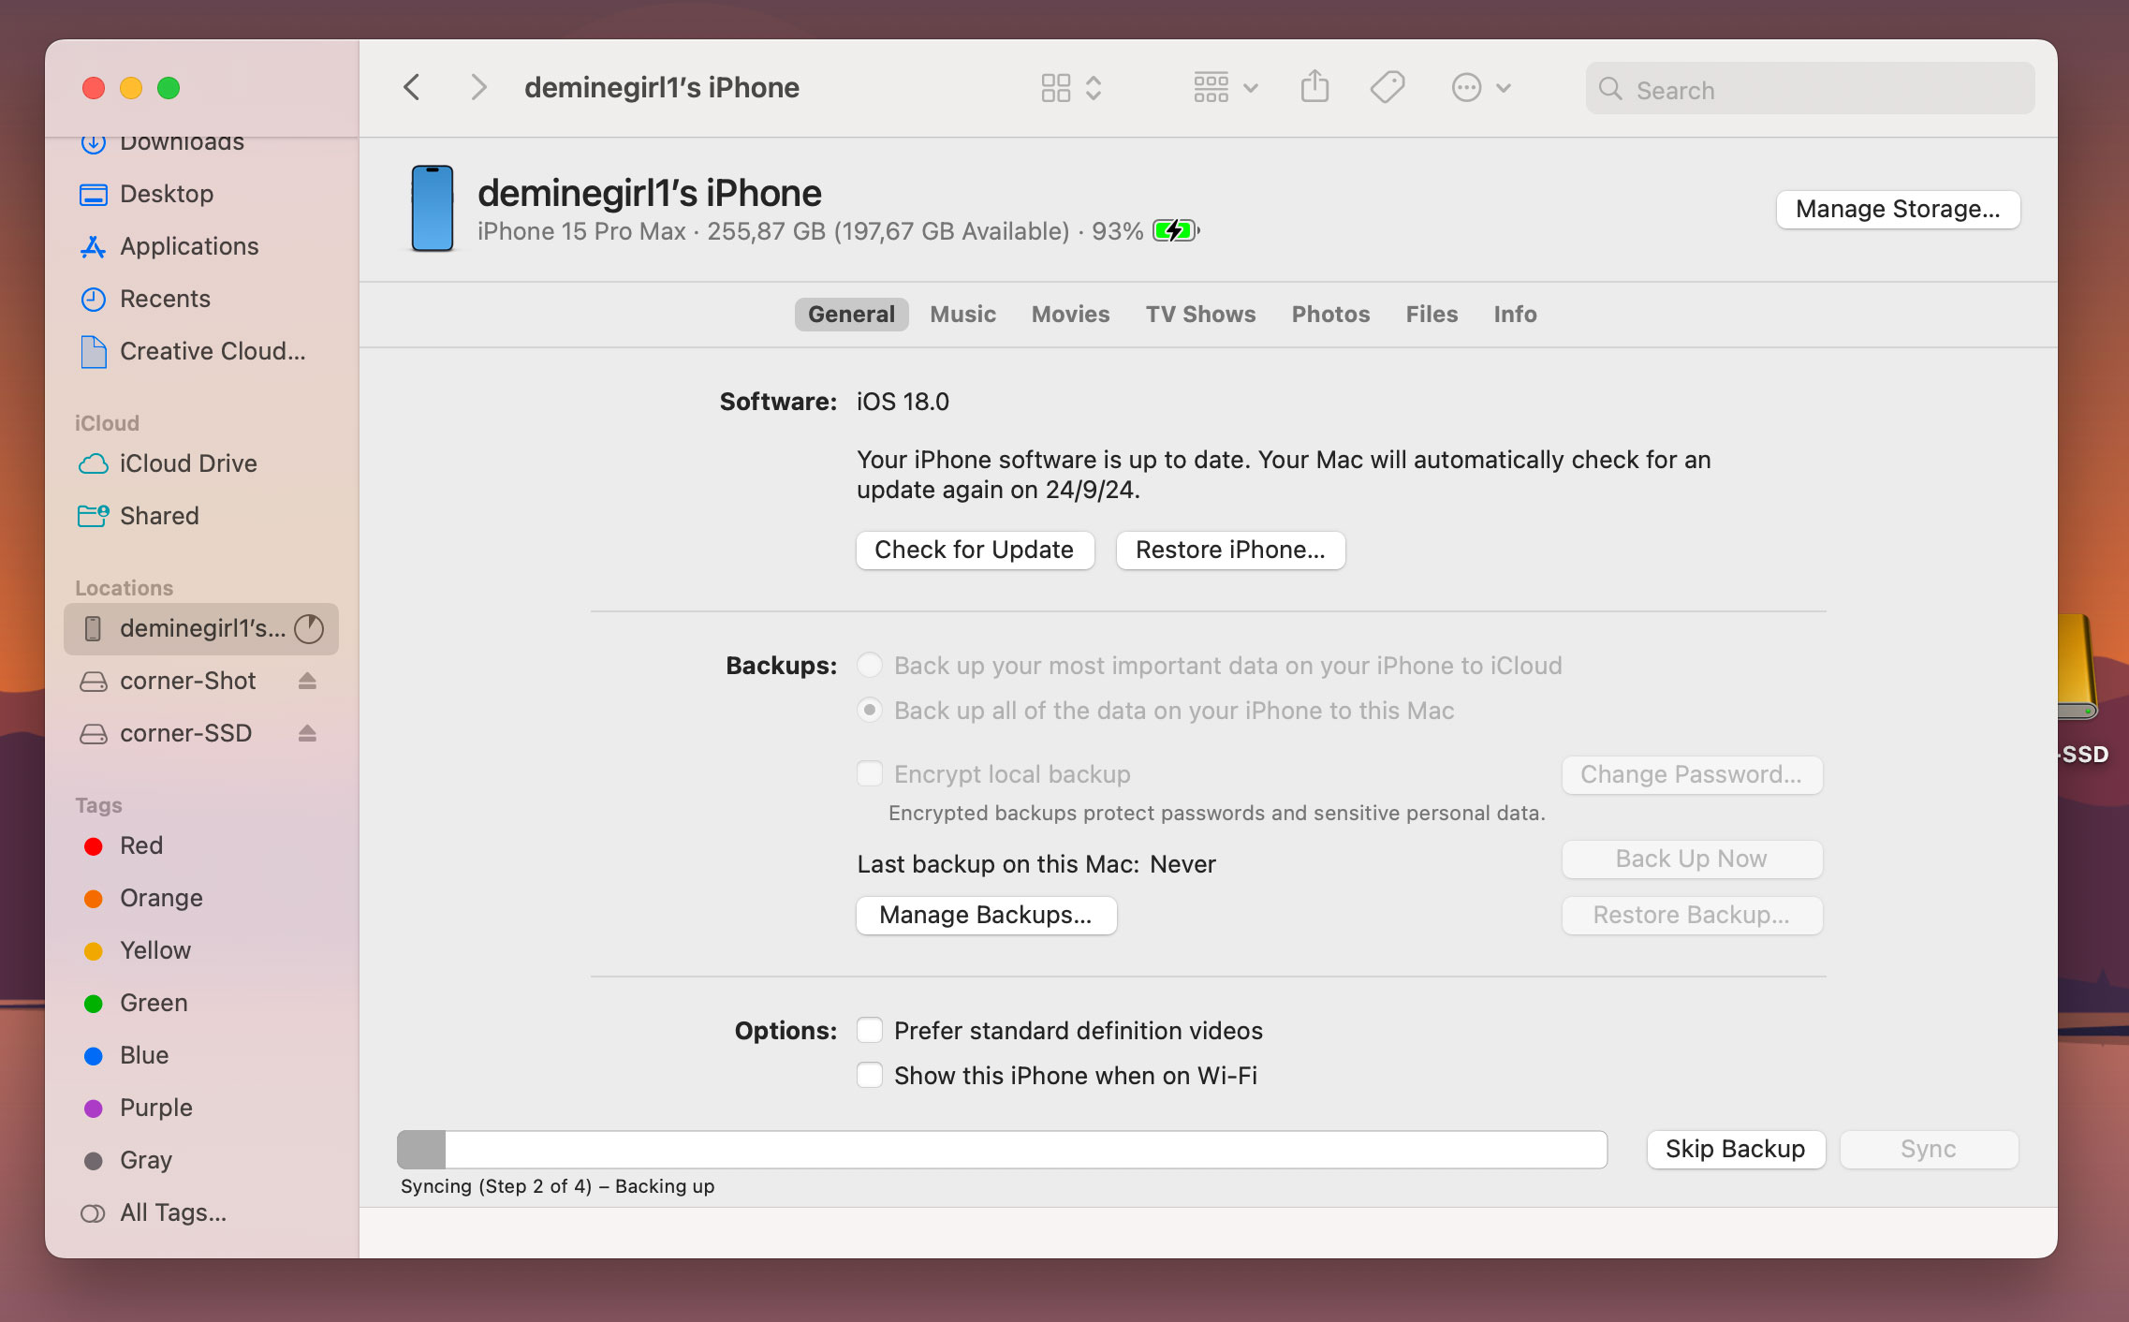Switch to the Files tab
This screenshot has height=1322, width=2129.
click(x=1432, y=314)
